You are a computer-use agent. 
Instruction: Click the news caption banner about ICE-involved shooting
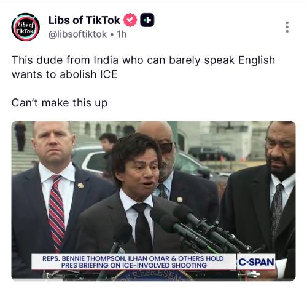134,261
